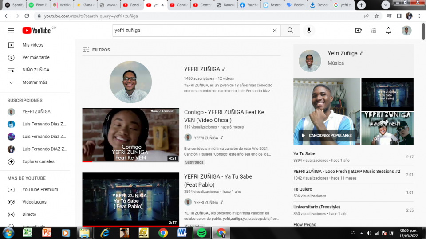This screenshot has width=426, height=239.
Task: Open the Loco Fresh thumbnail in the music card
Action: 387,129
